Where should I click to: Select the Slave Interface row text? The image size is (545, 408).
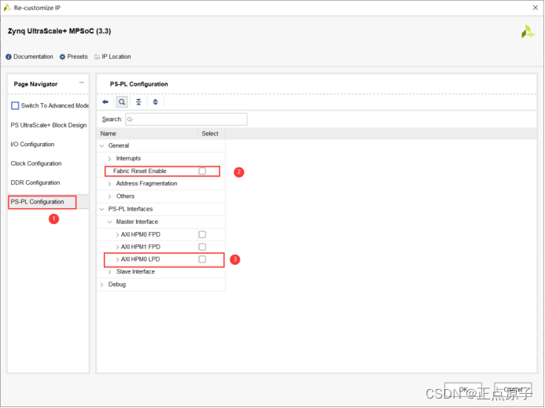[135, 272]
